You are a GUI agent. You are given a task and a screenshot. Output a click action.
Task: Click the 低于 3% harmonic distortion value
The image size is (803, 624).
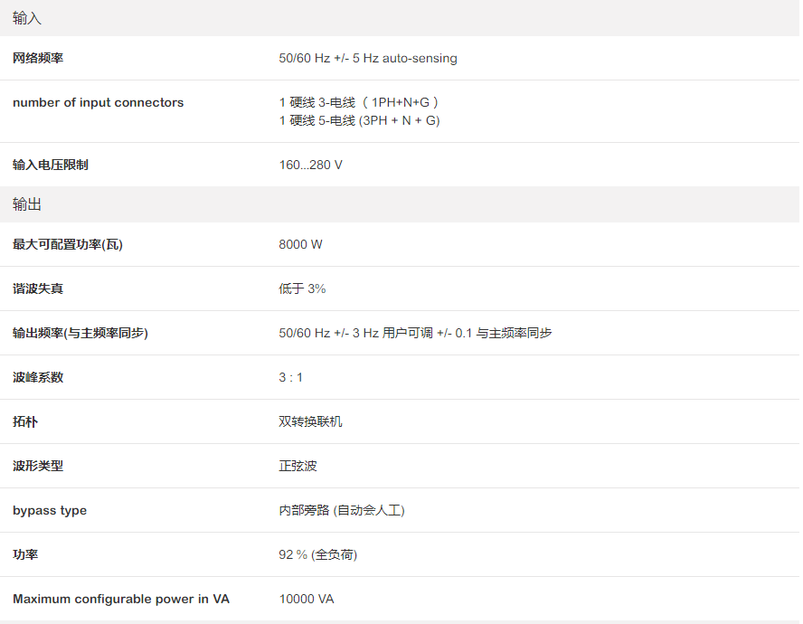302,289
